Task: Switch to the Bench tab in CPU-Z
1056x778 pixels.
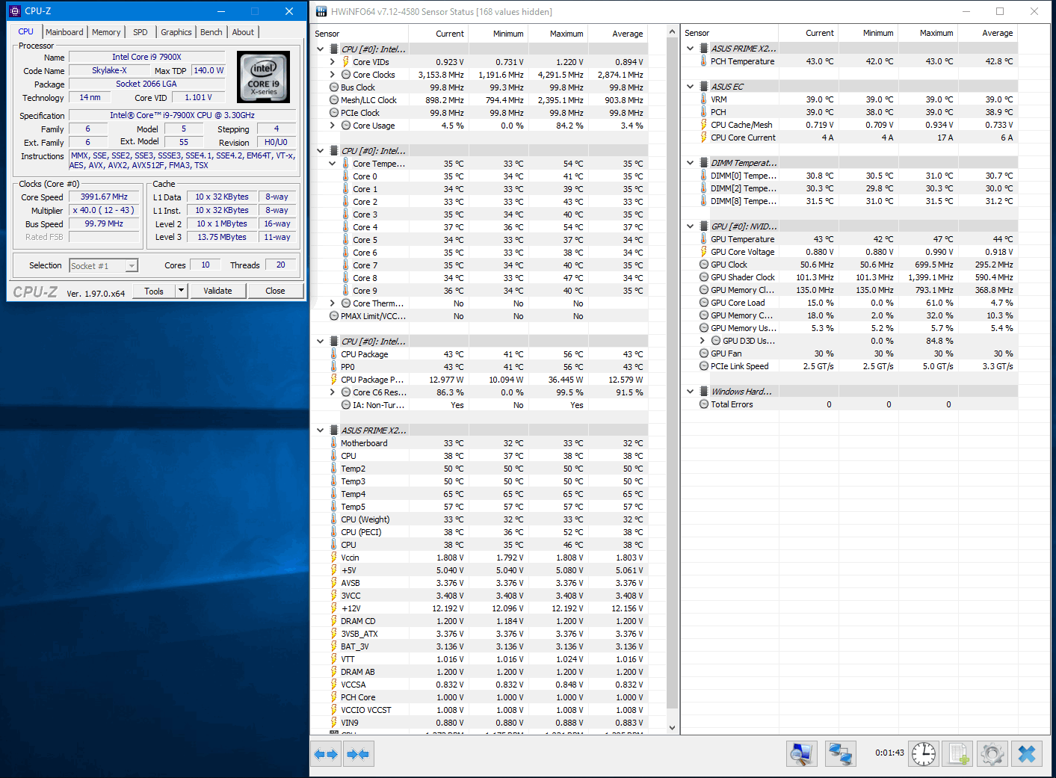Action: 211,32
